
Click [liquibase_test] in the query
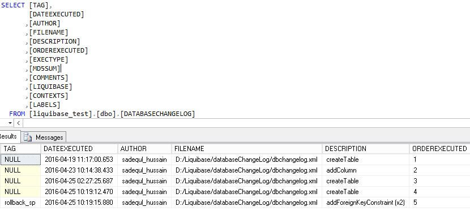tap(61, 114)
